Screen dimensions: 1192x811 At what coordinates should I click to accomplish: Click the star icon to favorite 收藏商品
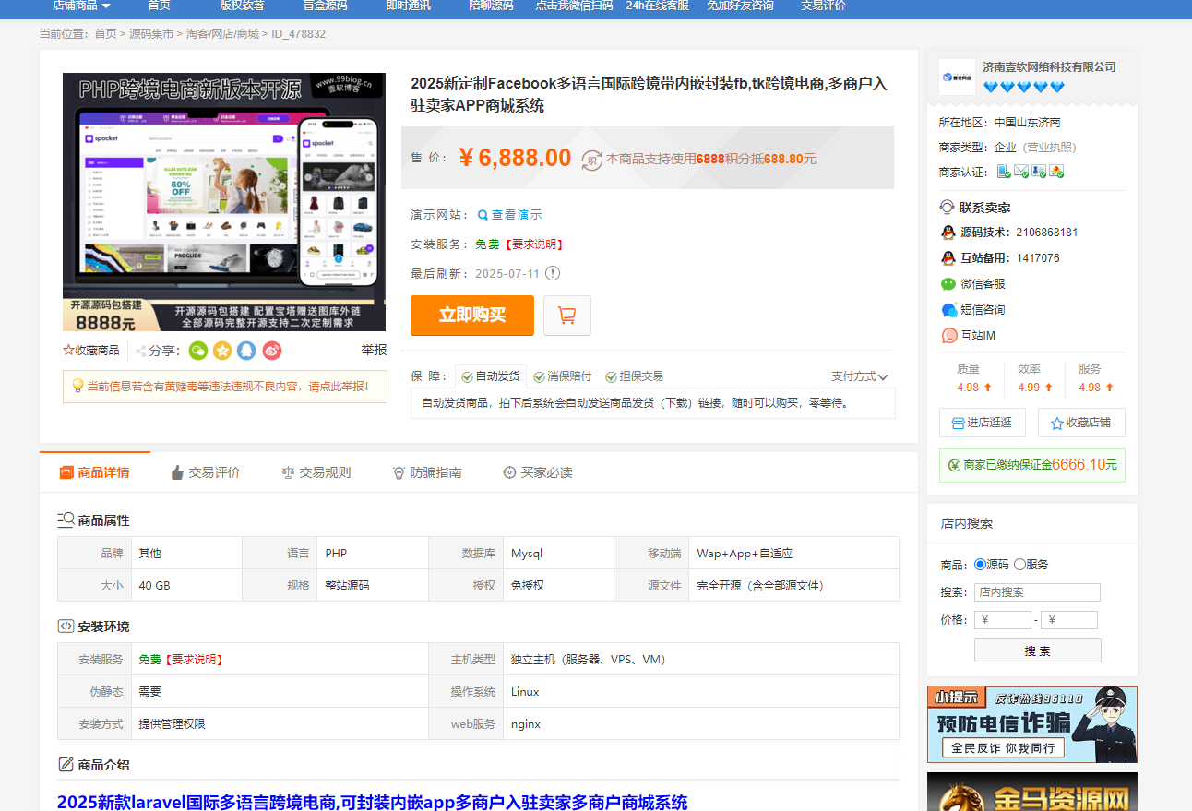(x=68, y=351)
